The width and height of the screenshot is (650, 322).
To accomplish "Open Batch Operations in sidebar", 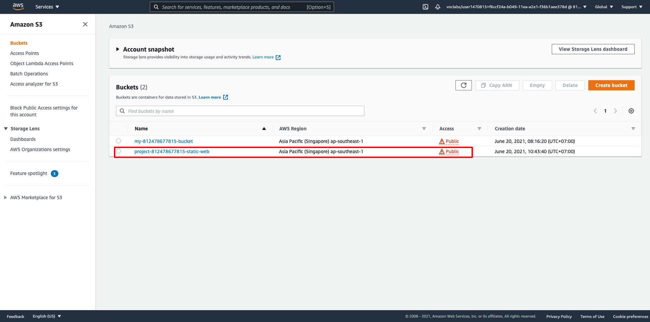I will coord(29,74).
